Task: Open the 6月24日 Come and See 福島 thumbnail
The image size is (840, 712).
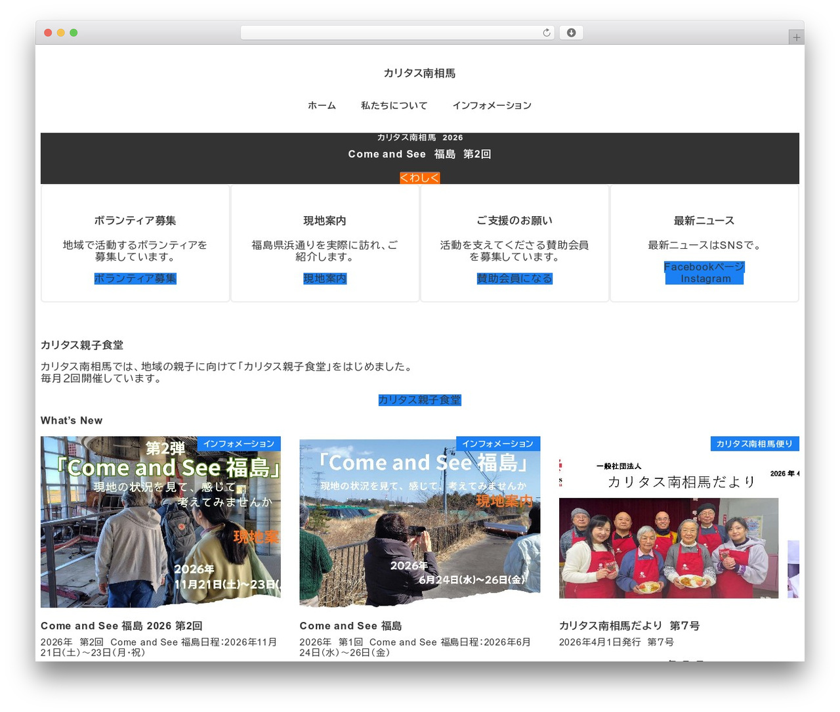Action: point(420,522)
